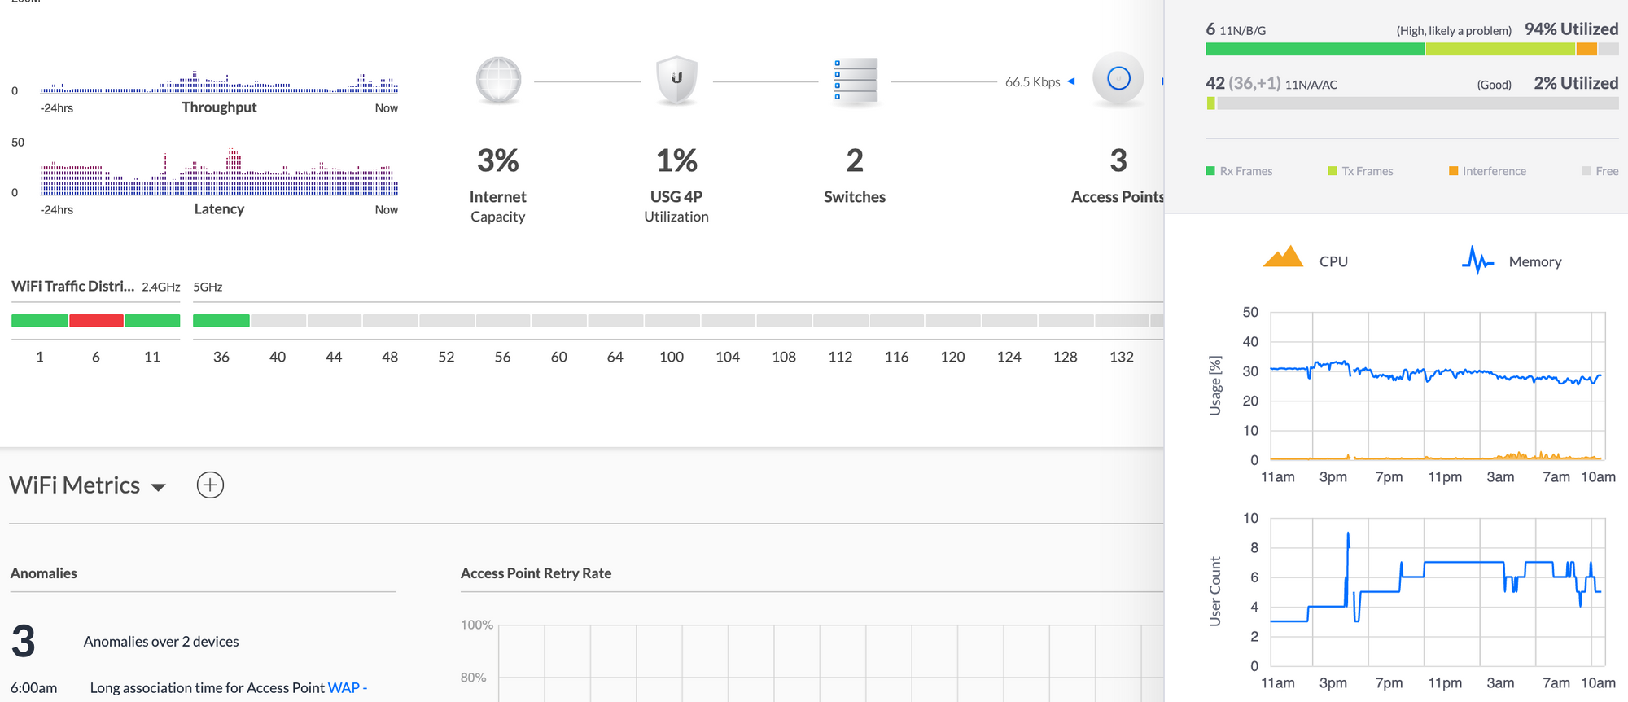Image resolution: width=1628 pixels, height=702 pixels.
Task: Expand the WiFi Metrics dropdown arrow
Action: click(159, 487)
